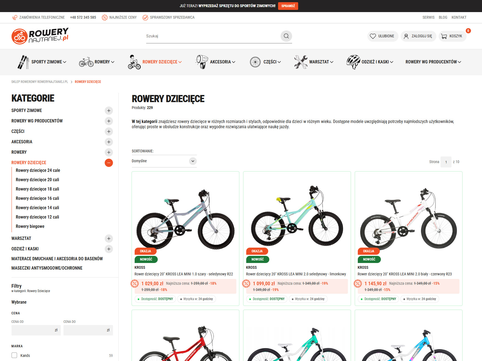Screen dimensions: 482x361
Task: Open Rowery wg Producentów menu
Action: 433,62
